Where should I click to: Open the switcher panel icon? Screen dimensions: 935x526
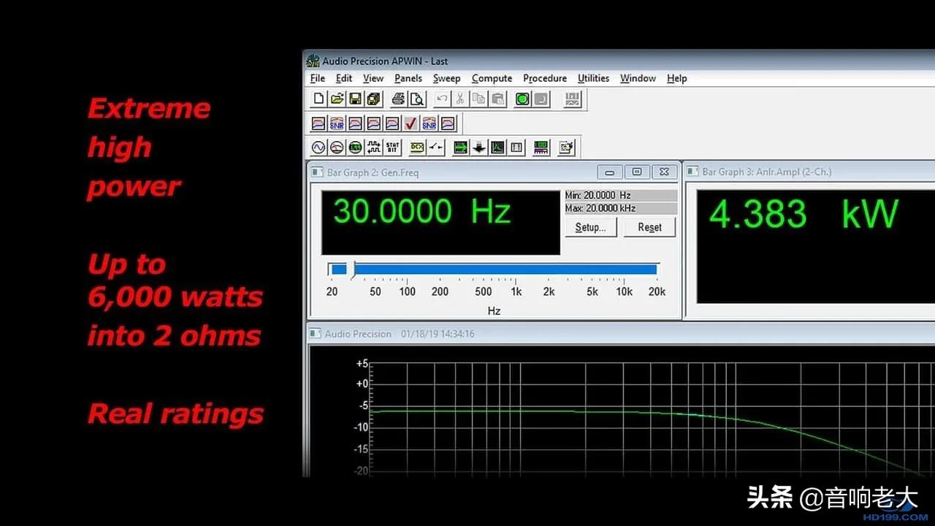tap(435, 148)
